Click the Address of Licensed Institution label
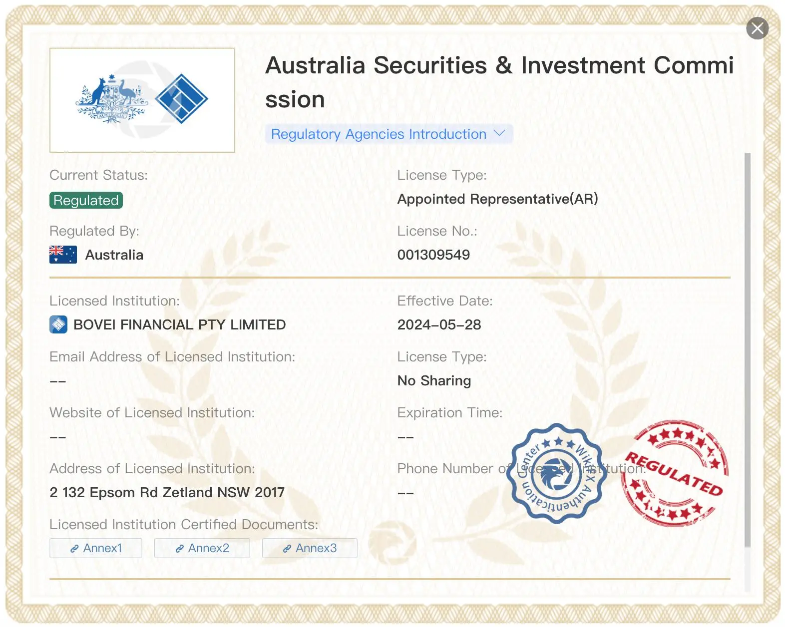Screen dimensions: 785x627 [152, 469]
